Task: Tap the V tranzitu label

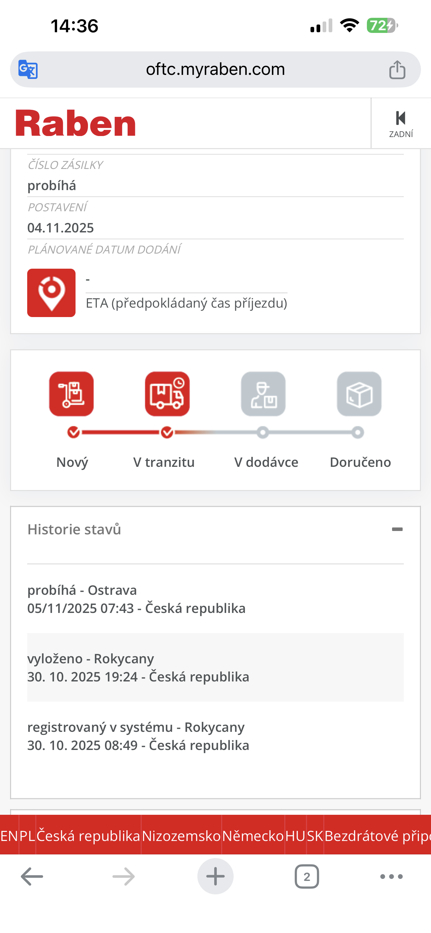Action: (x=164, y=462)
